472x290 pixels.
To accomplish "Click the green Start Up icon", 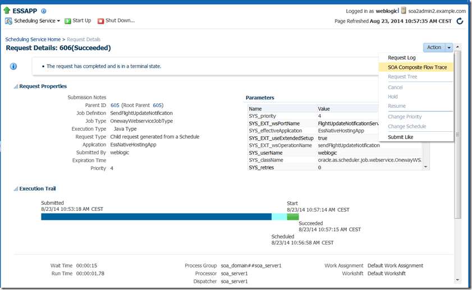I will tap(67, 21).
